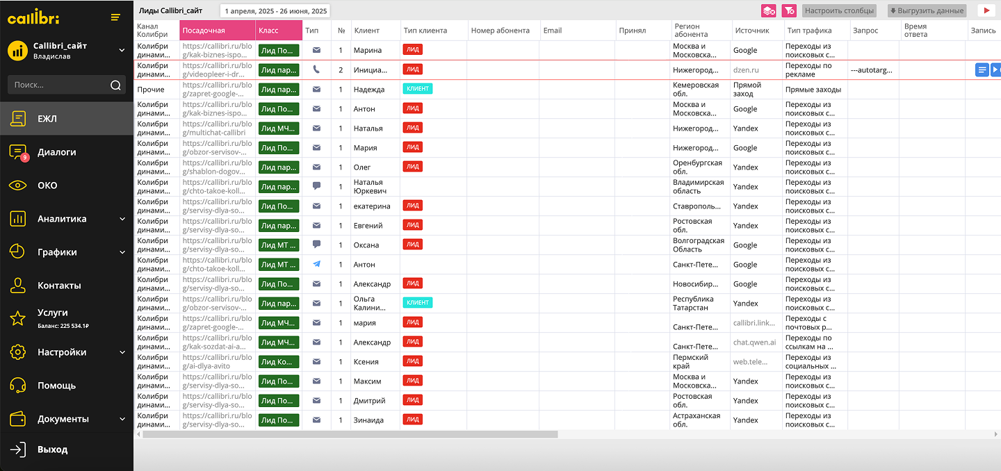Open the Помощь section
This screenshot has width=1001, height=471.
click(x=67, y=386)
